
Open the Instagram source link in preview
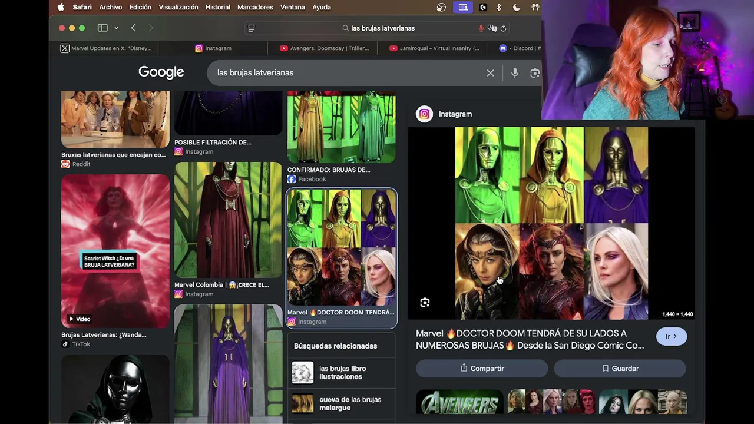tap(455, 114)
